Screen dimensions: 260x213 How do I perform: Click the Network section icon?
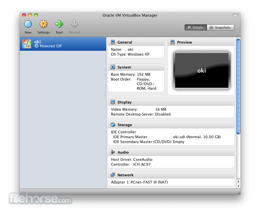113,175
